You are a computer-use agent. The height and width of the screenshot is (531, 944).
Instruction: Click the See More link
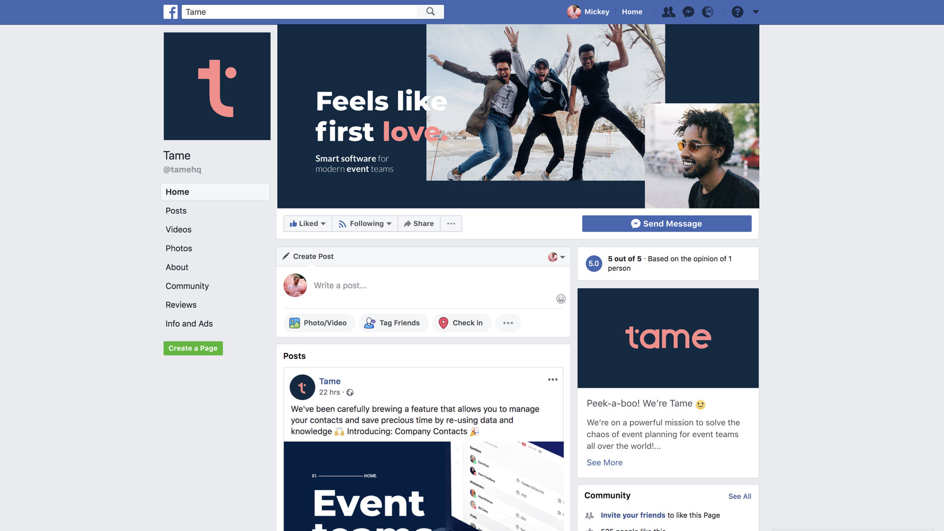click(604, 463)
